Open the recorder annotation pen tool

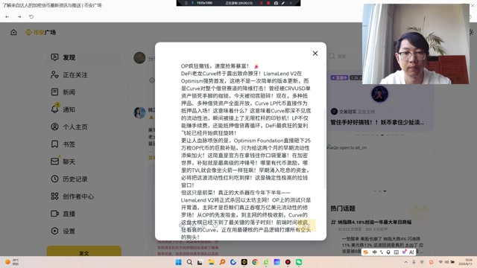pos(283,3)
